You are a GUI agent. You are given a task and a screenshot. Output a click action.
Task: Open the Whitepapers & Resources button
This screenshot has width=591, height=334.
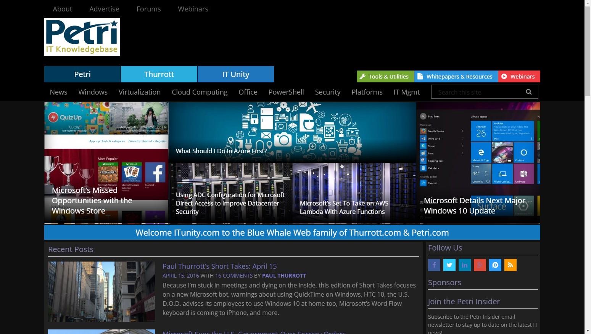tap(456, 76)
